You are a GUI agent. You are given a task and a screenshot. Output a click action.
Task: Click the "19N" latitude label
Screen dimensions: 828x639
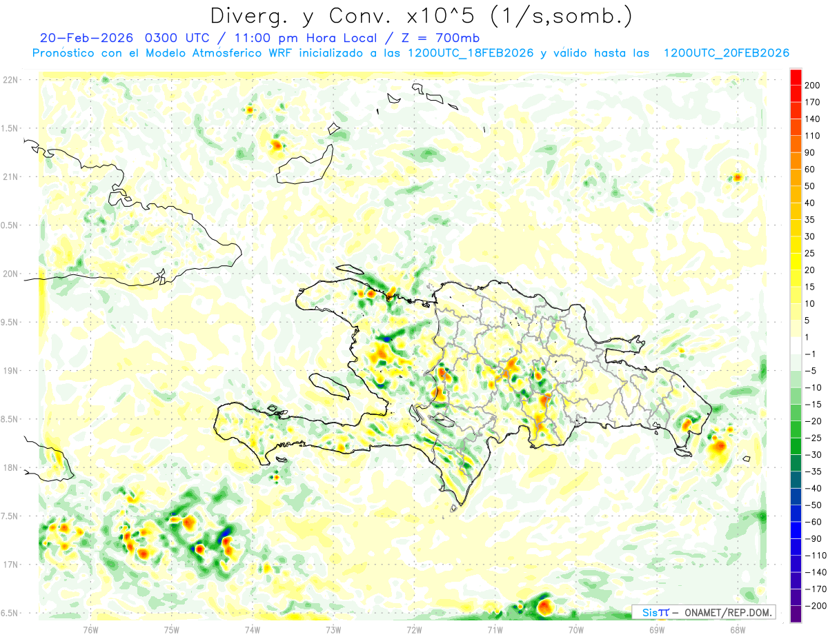click(10, 371)
